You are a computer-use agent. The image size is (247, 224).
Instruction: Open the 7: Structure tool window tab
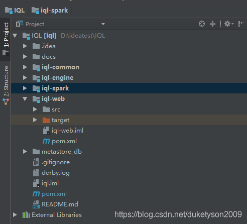6,85
